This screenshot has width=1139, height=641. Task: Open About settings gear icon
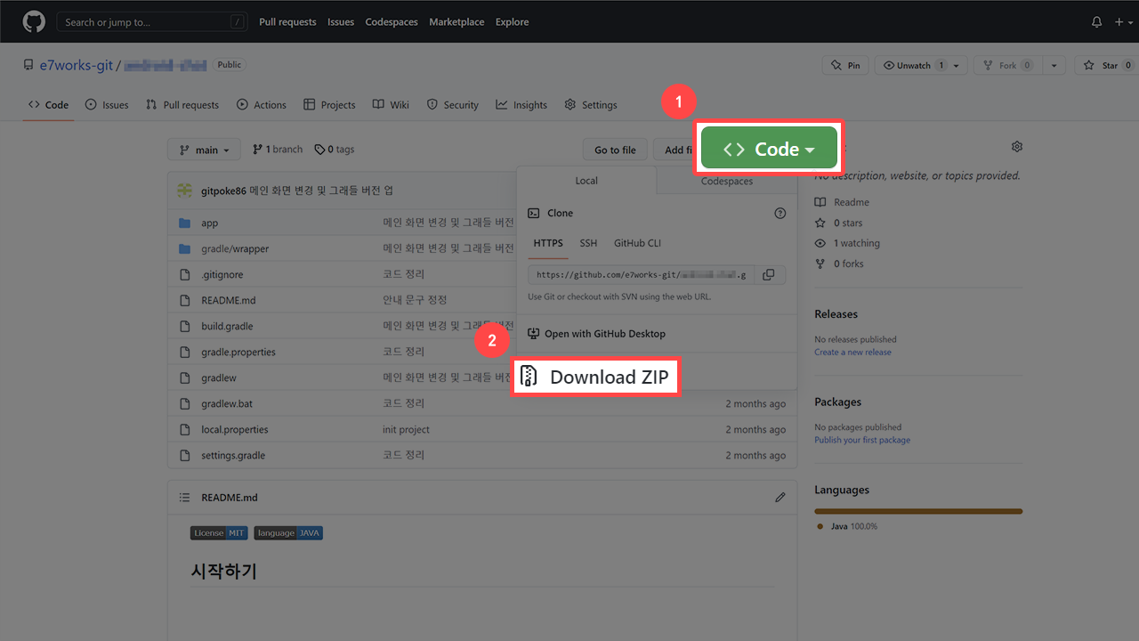coord(1017,147)
